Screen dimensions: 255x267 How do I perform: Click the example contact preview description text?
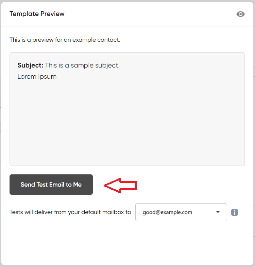click(x=65, y=40)
